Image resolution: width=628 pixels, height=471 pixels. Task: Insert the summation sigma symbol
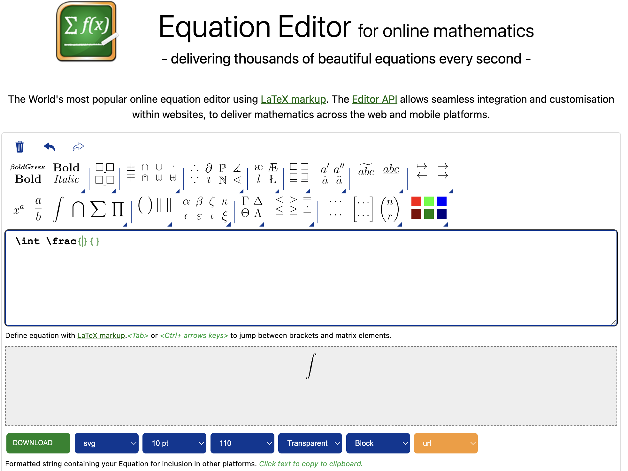click(98, 209)
